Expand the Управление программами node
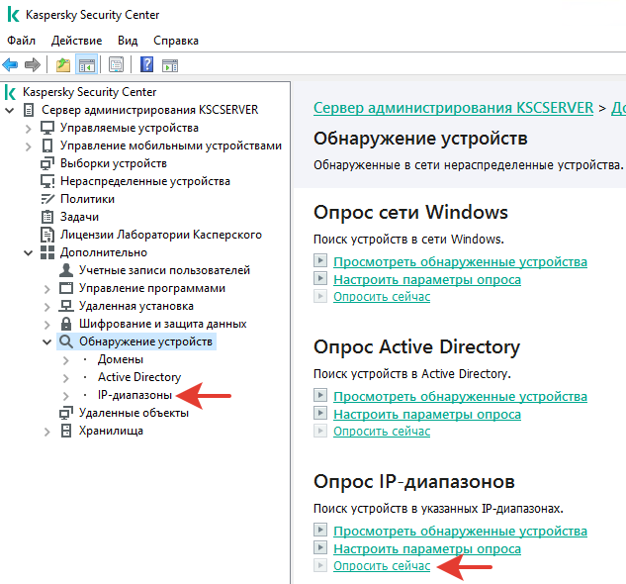 click(47, 289)
